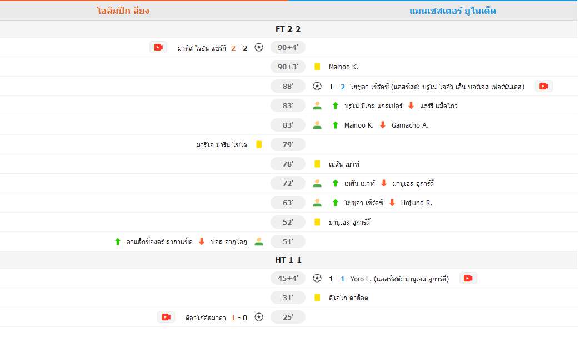Select the substitution person icon at 72'
The height and width of the screenshot is (348, 580).
coord(317,183)
